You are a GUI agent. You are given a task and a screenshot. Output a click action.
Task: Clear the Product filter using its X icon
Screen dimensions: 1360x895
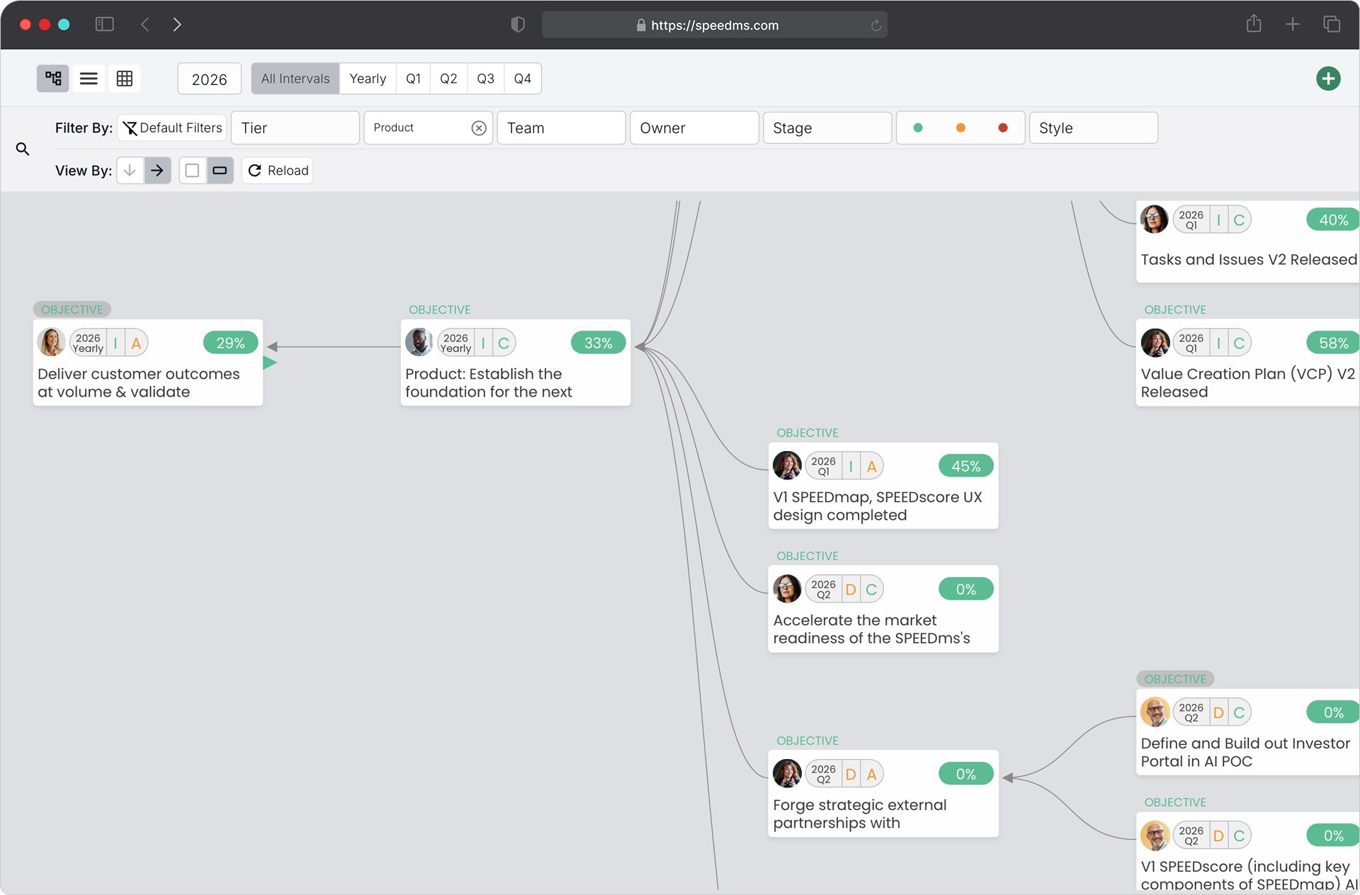coord(478,127)
